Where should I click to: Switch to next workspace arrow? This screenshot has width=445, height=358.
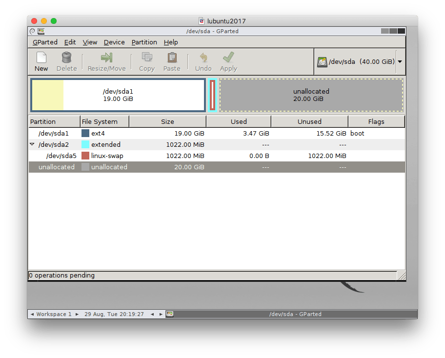[77, 314]
